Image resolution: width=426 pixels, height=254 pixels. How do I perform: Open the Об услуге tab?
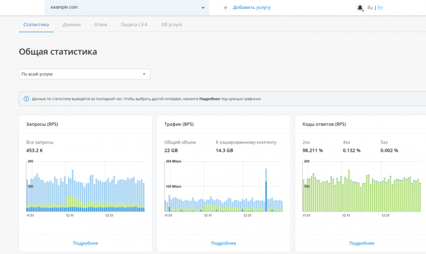coord(172,24)
